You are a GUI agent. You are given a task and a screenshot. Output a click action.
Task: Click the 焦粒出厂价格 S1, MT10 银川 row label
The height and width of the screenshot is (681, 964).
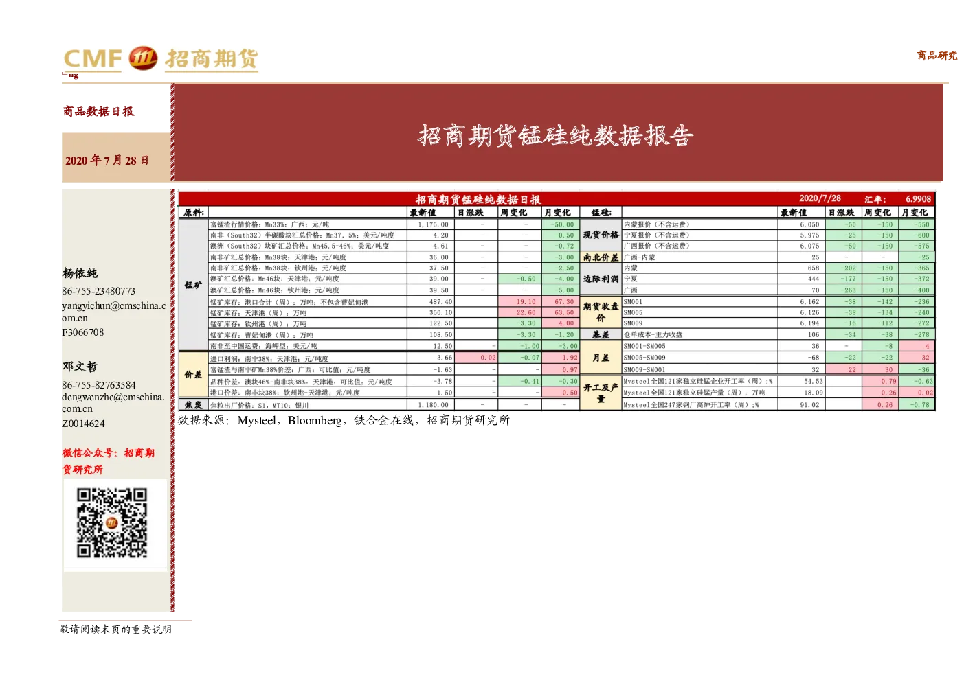pos(260,405)
